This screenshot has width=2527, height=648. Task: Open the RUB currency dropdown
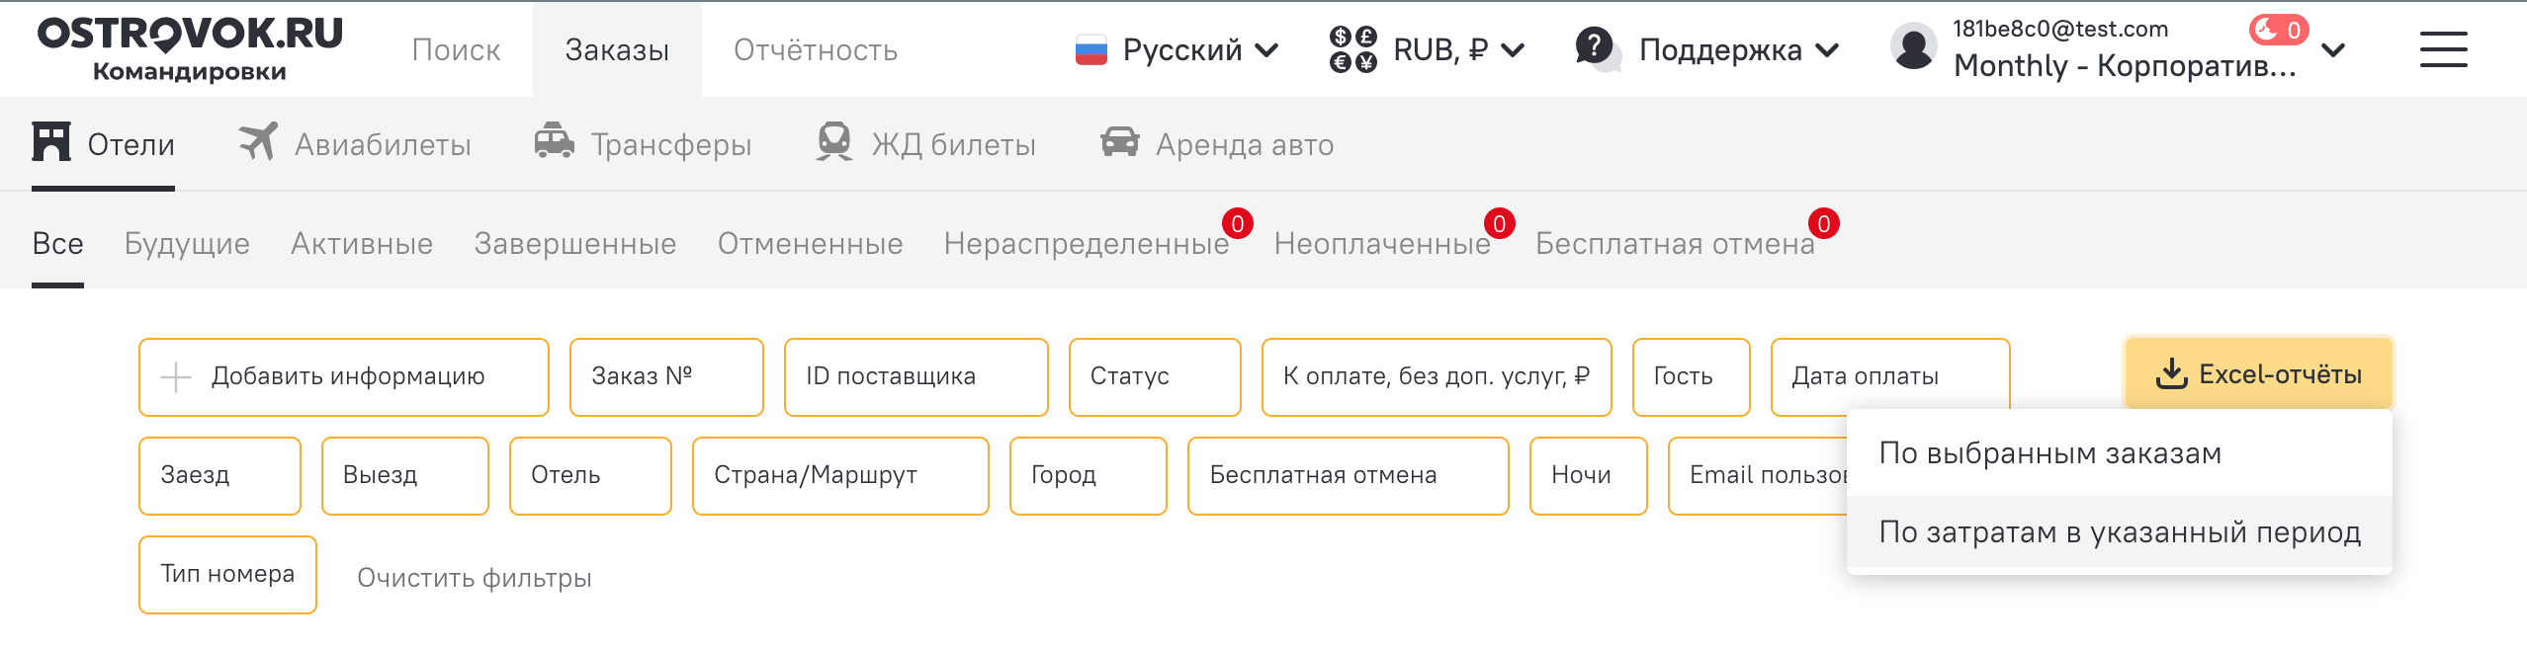coord(1428,49)
